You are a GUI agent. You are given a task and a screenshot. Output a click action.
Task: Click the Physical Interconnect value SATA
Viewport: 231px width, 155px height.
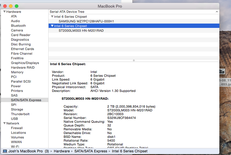click(94, 87)
